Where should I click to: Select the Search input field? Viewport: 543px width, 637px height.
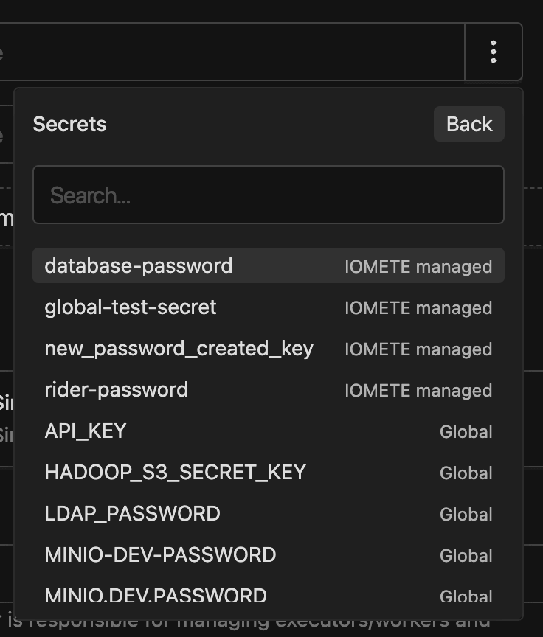[269, 195]
